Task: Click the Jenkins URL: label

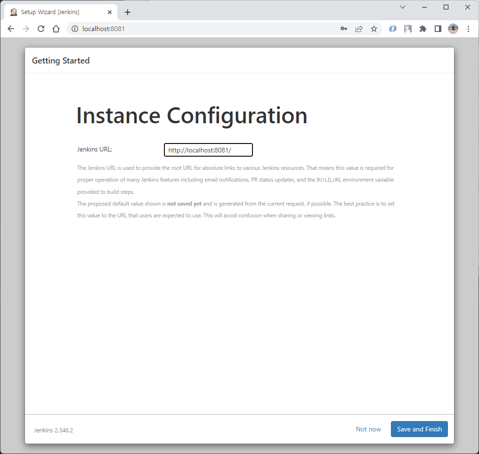Action: coord(95,149)
